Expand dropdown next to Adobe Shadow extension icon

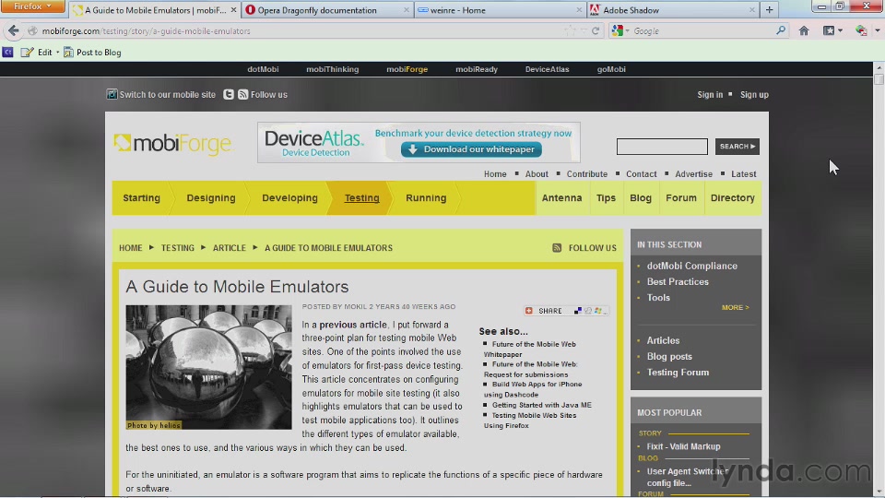(x=877, y=31)
